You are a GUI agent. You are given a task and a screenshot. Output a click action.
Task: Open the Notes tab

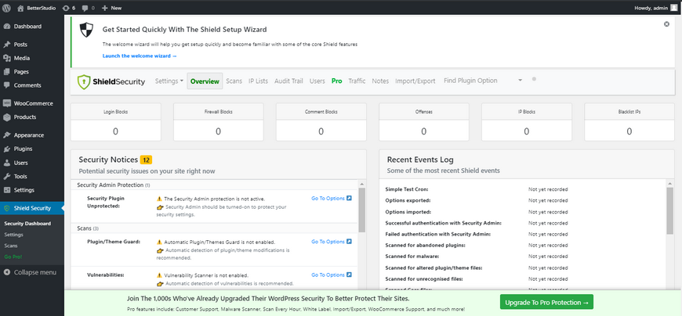pyautogui.click(x=380, y=81)
